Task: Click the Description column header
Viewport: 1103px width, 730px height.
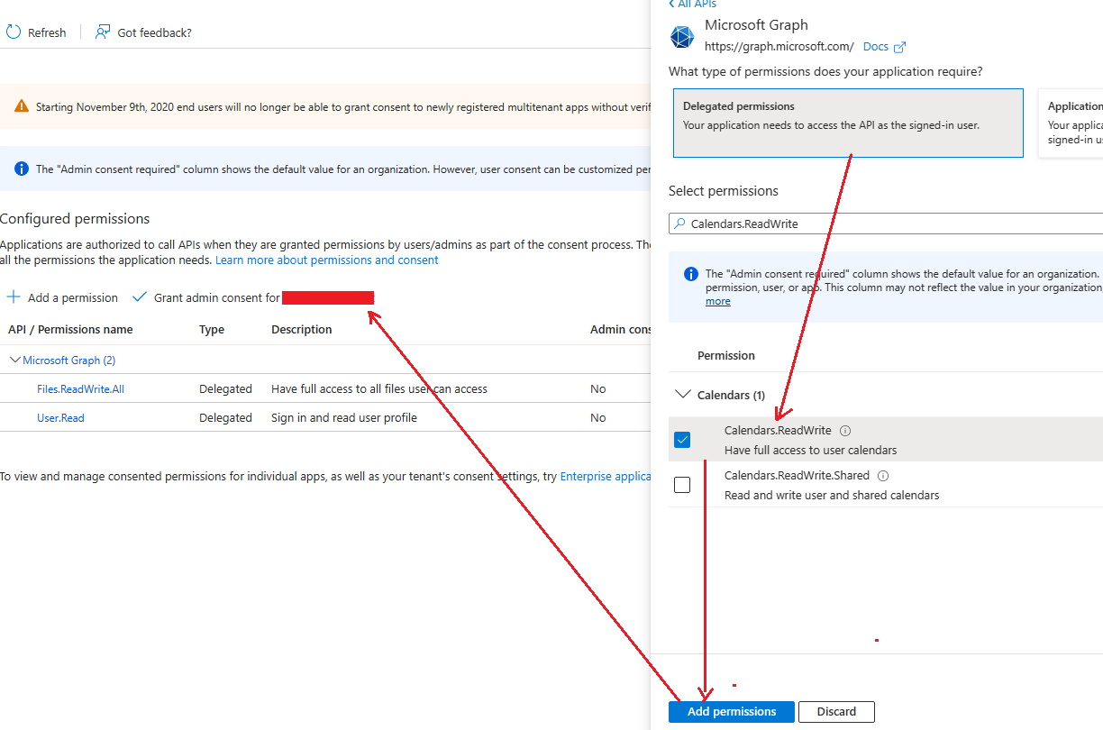Action: click(x=302, y=330)
